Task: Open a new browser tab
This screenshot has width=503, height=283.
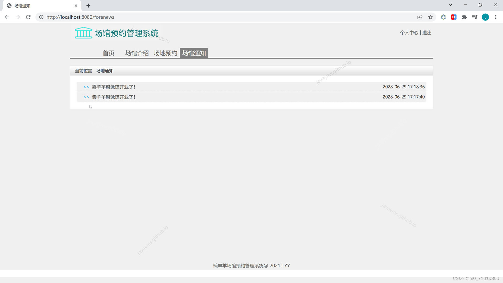Action: pyautogui.click(x=88, y=6)
